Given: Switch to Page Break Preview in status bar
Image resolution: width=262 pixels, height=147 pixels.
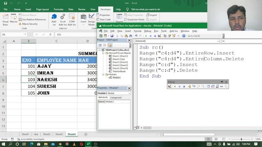Looking at the screenshot, I should pos(224,139).
